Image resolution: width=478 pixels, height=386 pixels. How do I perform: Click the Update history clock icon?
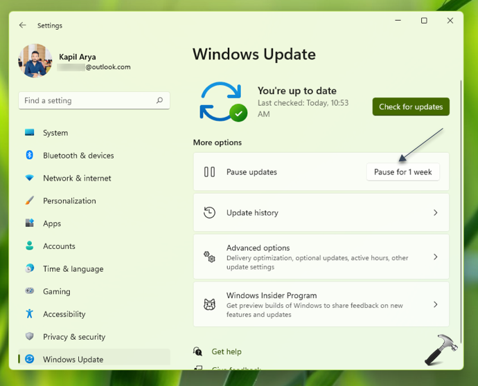pos(209,212)
